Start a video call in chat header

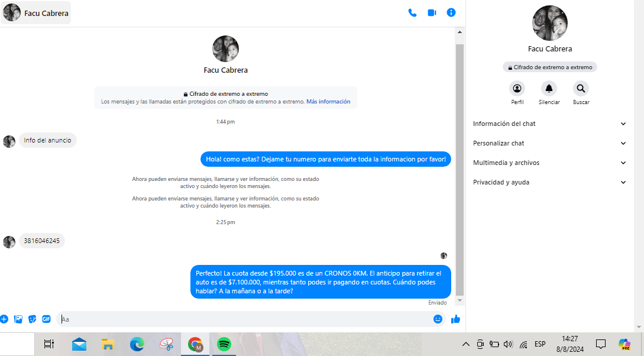(x=432, y=12)
